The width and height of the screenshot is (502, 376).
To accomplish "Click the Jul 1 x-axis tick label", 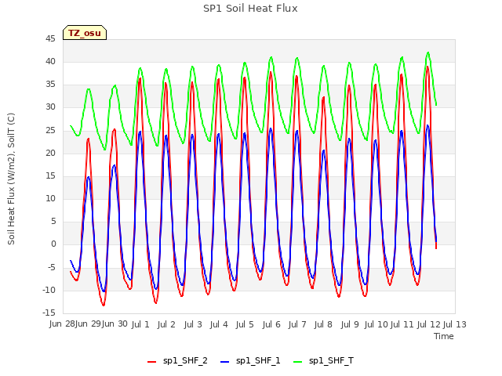I will (x=140, y=324).
